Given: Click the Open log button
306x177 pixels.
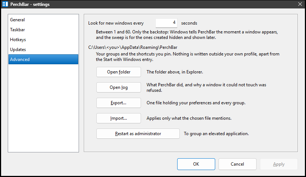Looking at the screenshot, I should click(118, 87).
